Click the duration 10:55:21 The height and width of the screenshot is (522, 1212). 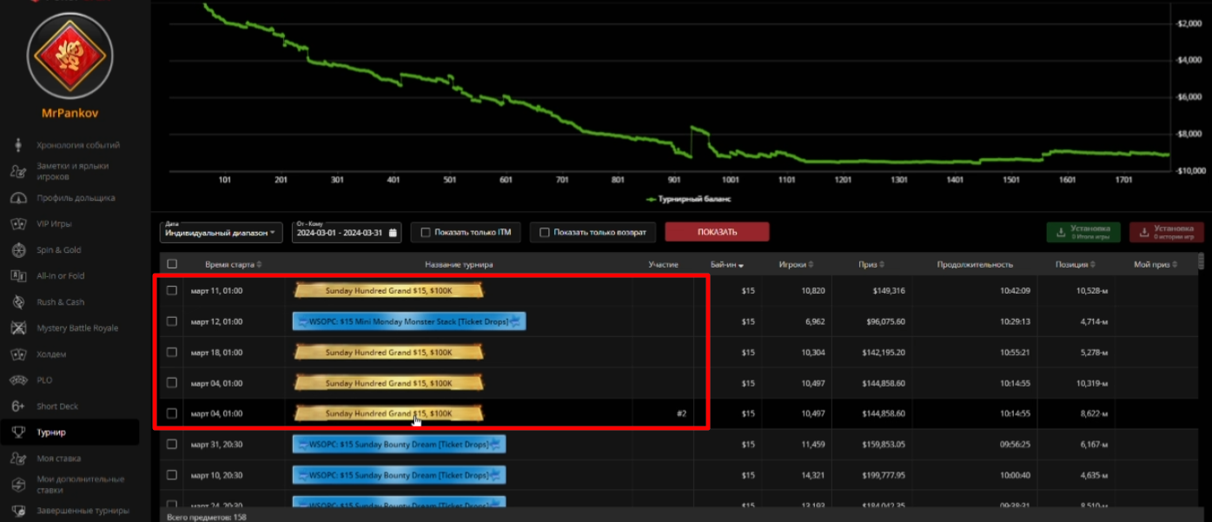coord(1012,352)
